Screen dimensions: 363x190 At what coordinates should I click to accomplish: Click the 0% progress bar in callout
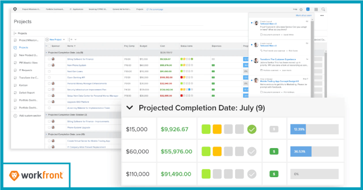point(315,174)
